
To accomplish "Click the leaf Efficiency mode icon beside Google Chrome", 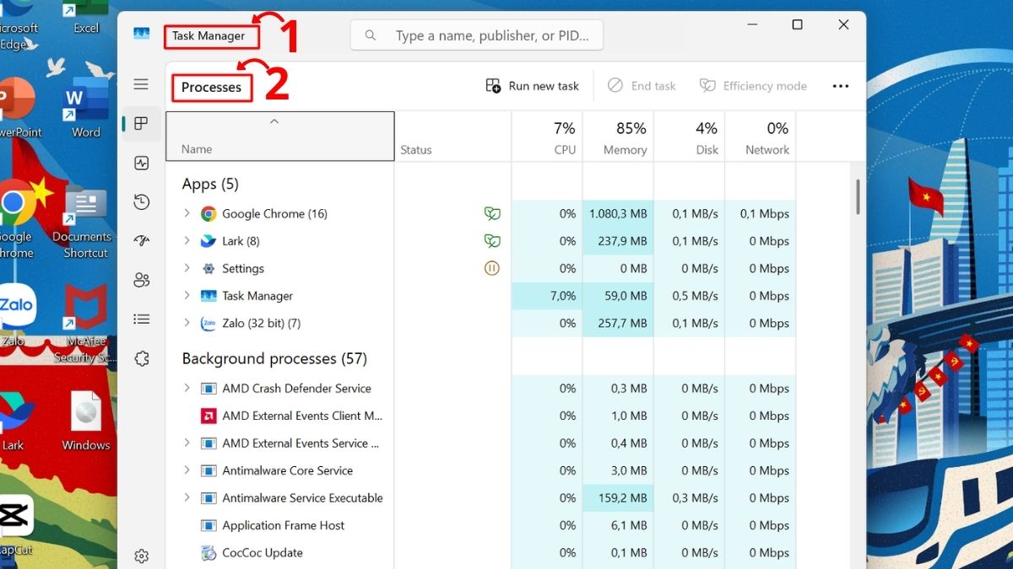I will [492, 213].
